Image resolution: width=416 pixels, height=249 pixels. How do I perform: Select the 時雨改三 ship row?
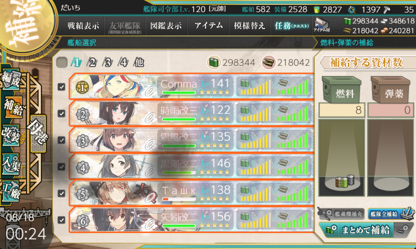(x=192, y=113)
